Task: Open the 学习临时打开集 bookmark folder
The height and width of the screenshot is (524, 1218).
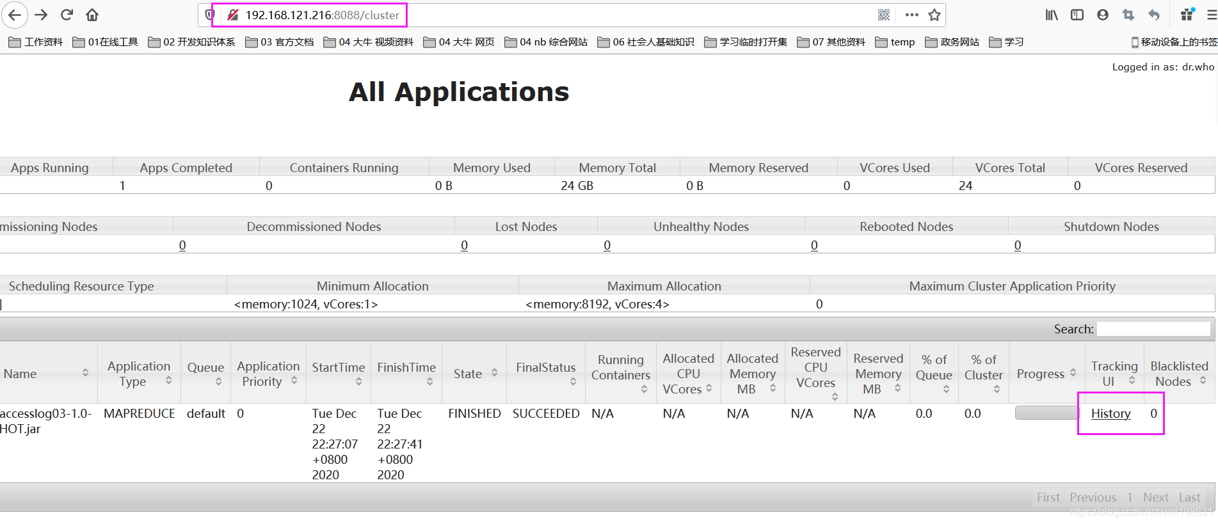Action: point(746,42)
